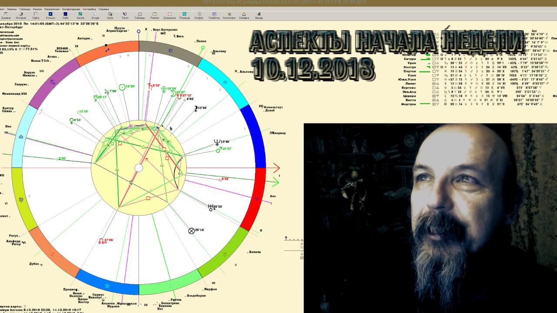This screenshot has width=557, height=313.
Task: Click the 'Дубхе' star label
Action: [34, 264]
